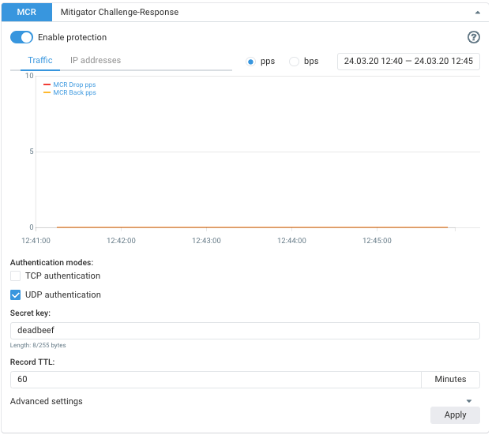This screenshot has width=492, height=435.
Task: Open the Minutes unit dropdown
Action: pyautogui.click(x=450, y=380)
